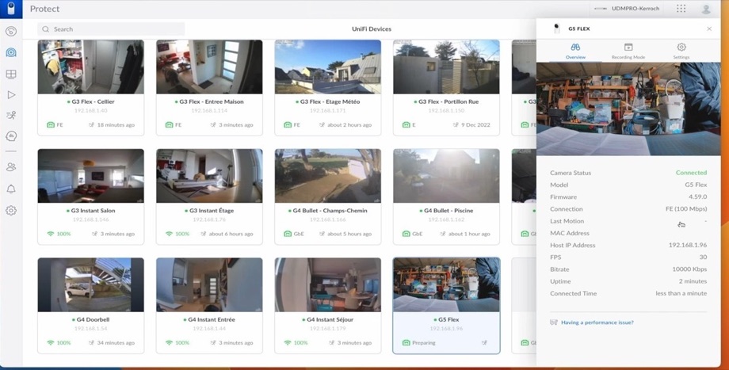Open the Users icon in the sidebar
Screen dimensions: 729x370
click(11, 167)
